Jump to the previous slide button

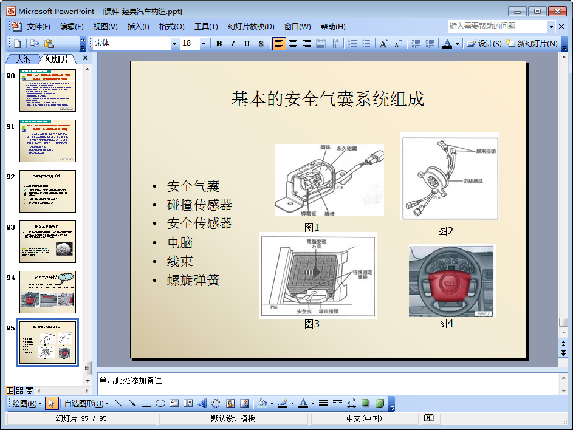pos(563,344)
